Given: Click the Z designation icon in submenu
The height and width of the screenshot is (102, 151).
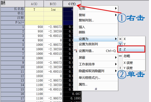Looking at the screenshot, I should [120, 49].
